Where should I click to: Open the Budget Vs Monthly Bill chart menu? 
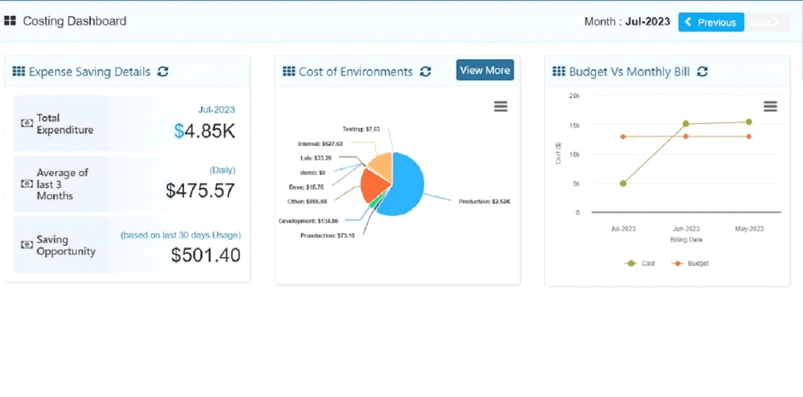[771, 107]
